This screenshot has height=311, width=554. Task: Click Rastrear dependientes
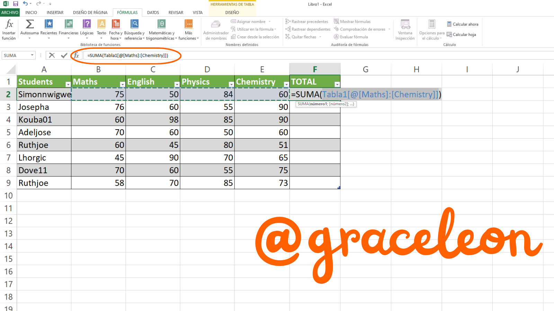point(308,29)
